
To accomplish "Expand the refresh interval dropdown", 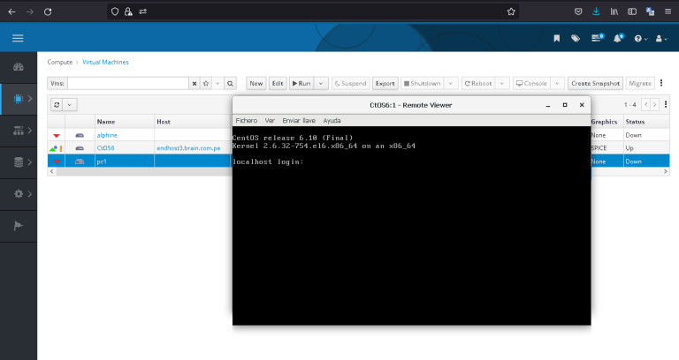I will coord(70,104).
